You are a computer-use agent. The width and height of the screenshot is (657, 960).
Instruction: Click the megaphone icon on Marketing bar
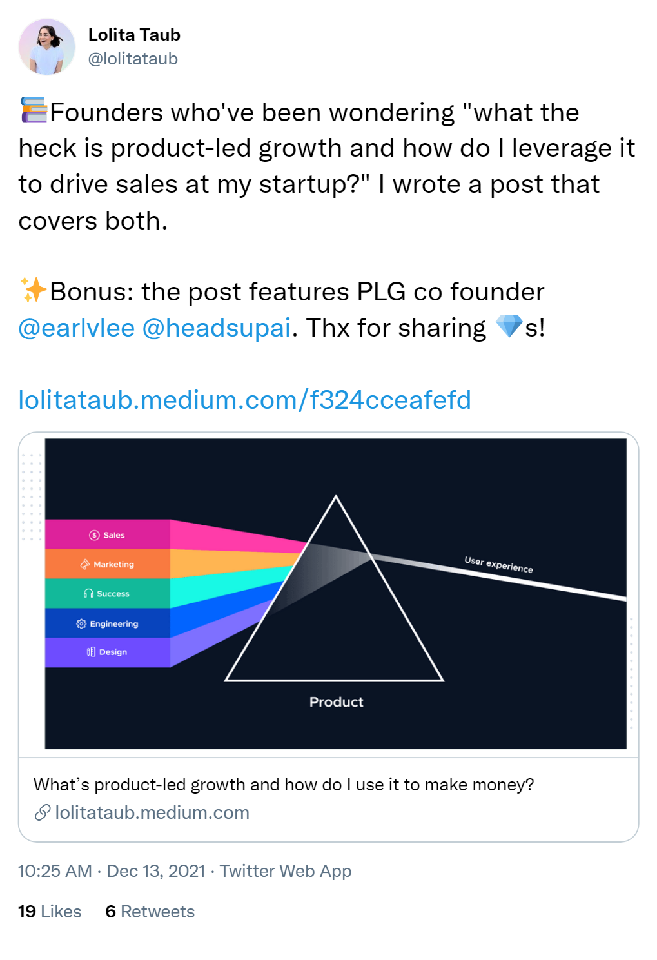[85, 564]
